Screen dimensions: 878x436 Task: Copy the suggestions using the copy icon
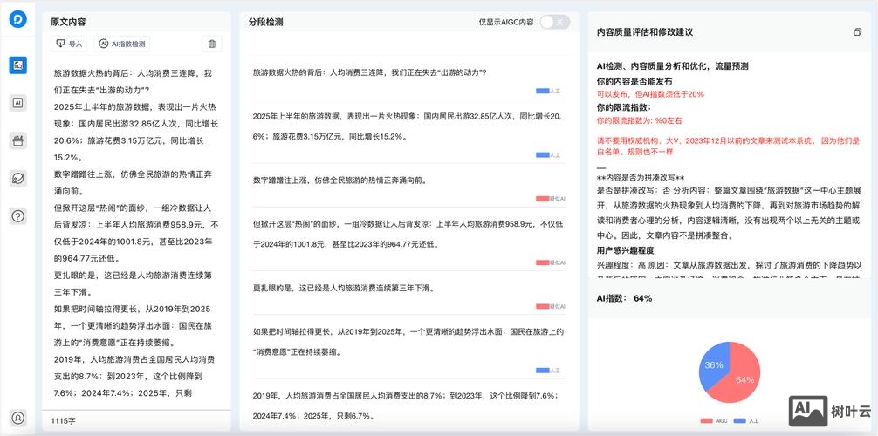point(857,32)
